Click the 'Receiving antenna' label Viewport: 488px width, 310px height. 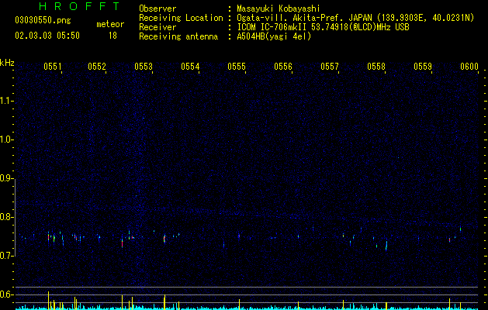(178, 36)
